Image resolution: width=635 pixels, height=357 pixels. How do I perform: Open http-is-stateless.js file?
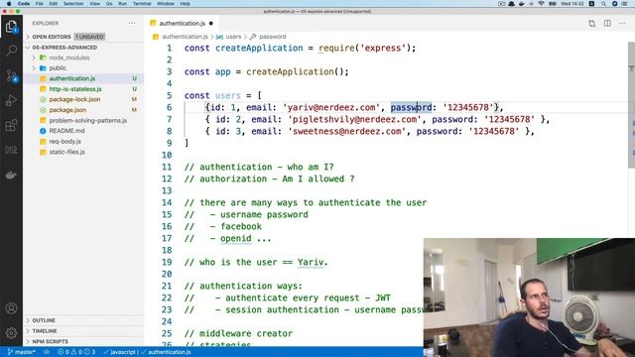[83, 89]
